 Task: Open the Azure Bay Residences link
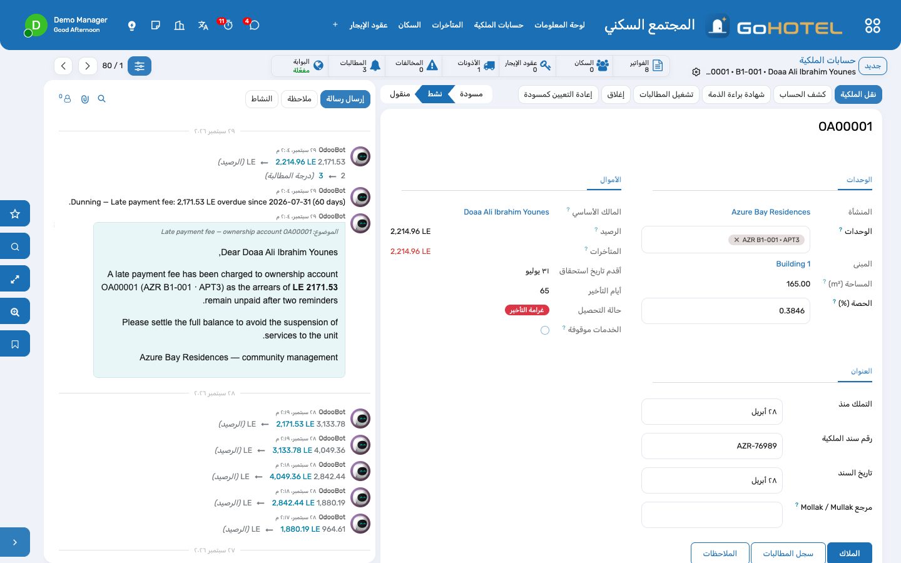771,212
